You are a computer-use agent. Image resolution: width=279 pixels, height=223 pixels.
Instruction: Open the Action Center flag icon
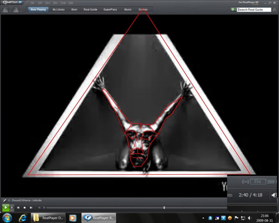236,218
